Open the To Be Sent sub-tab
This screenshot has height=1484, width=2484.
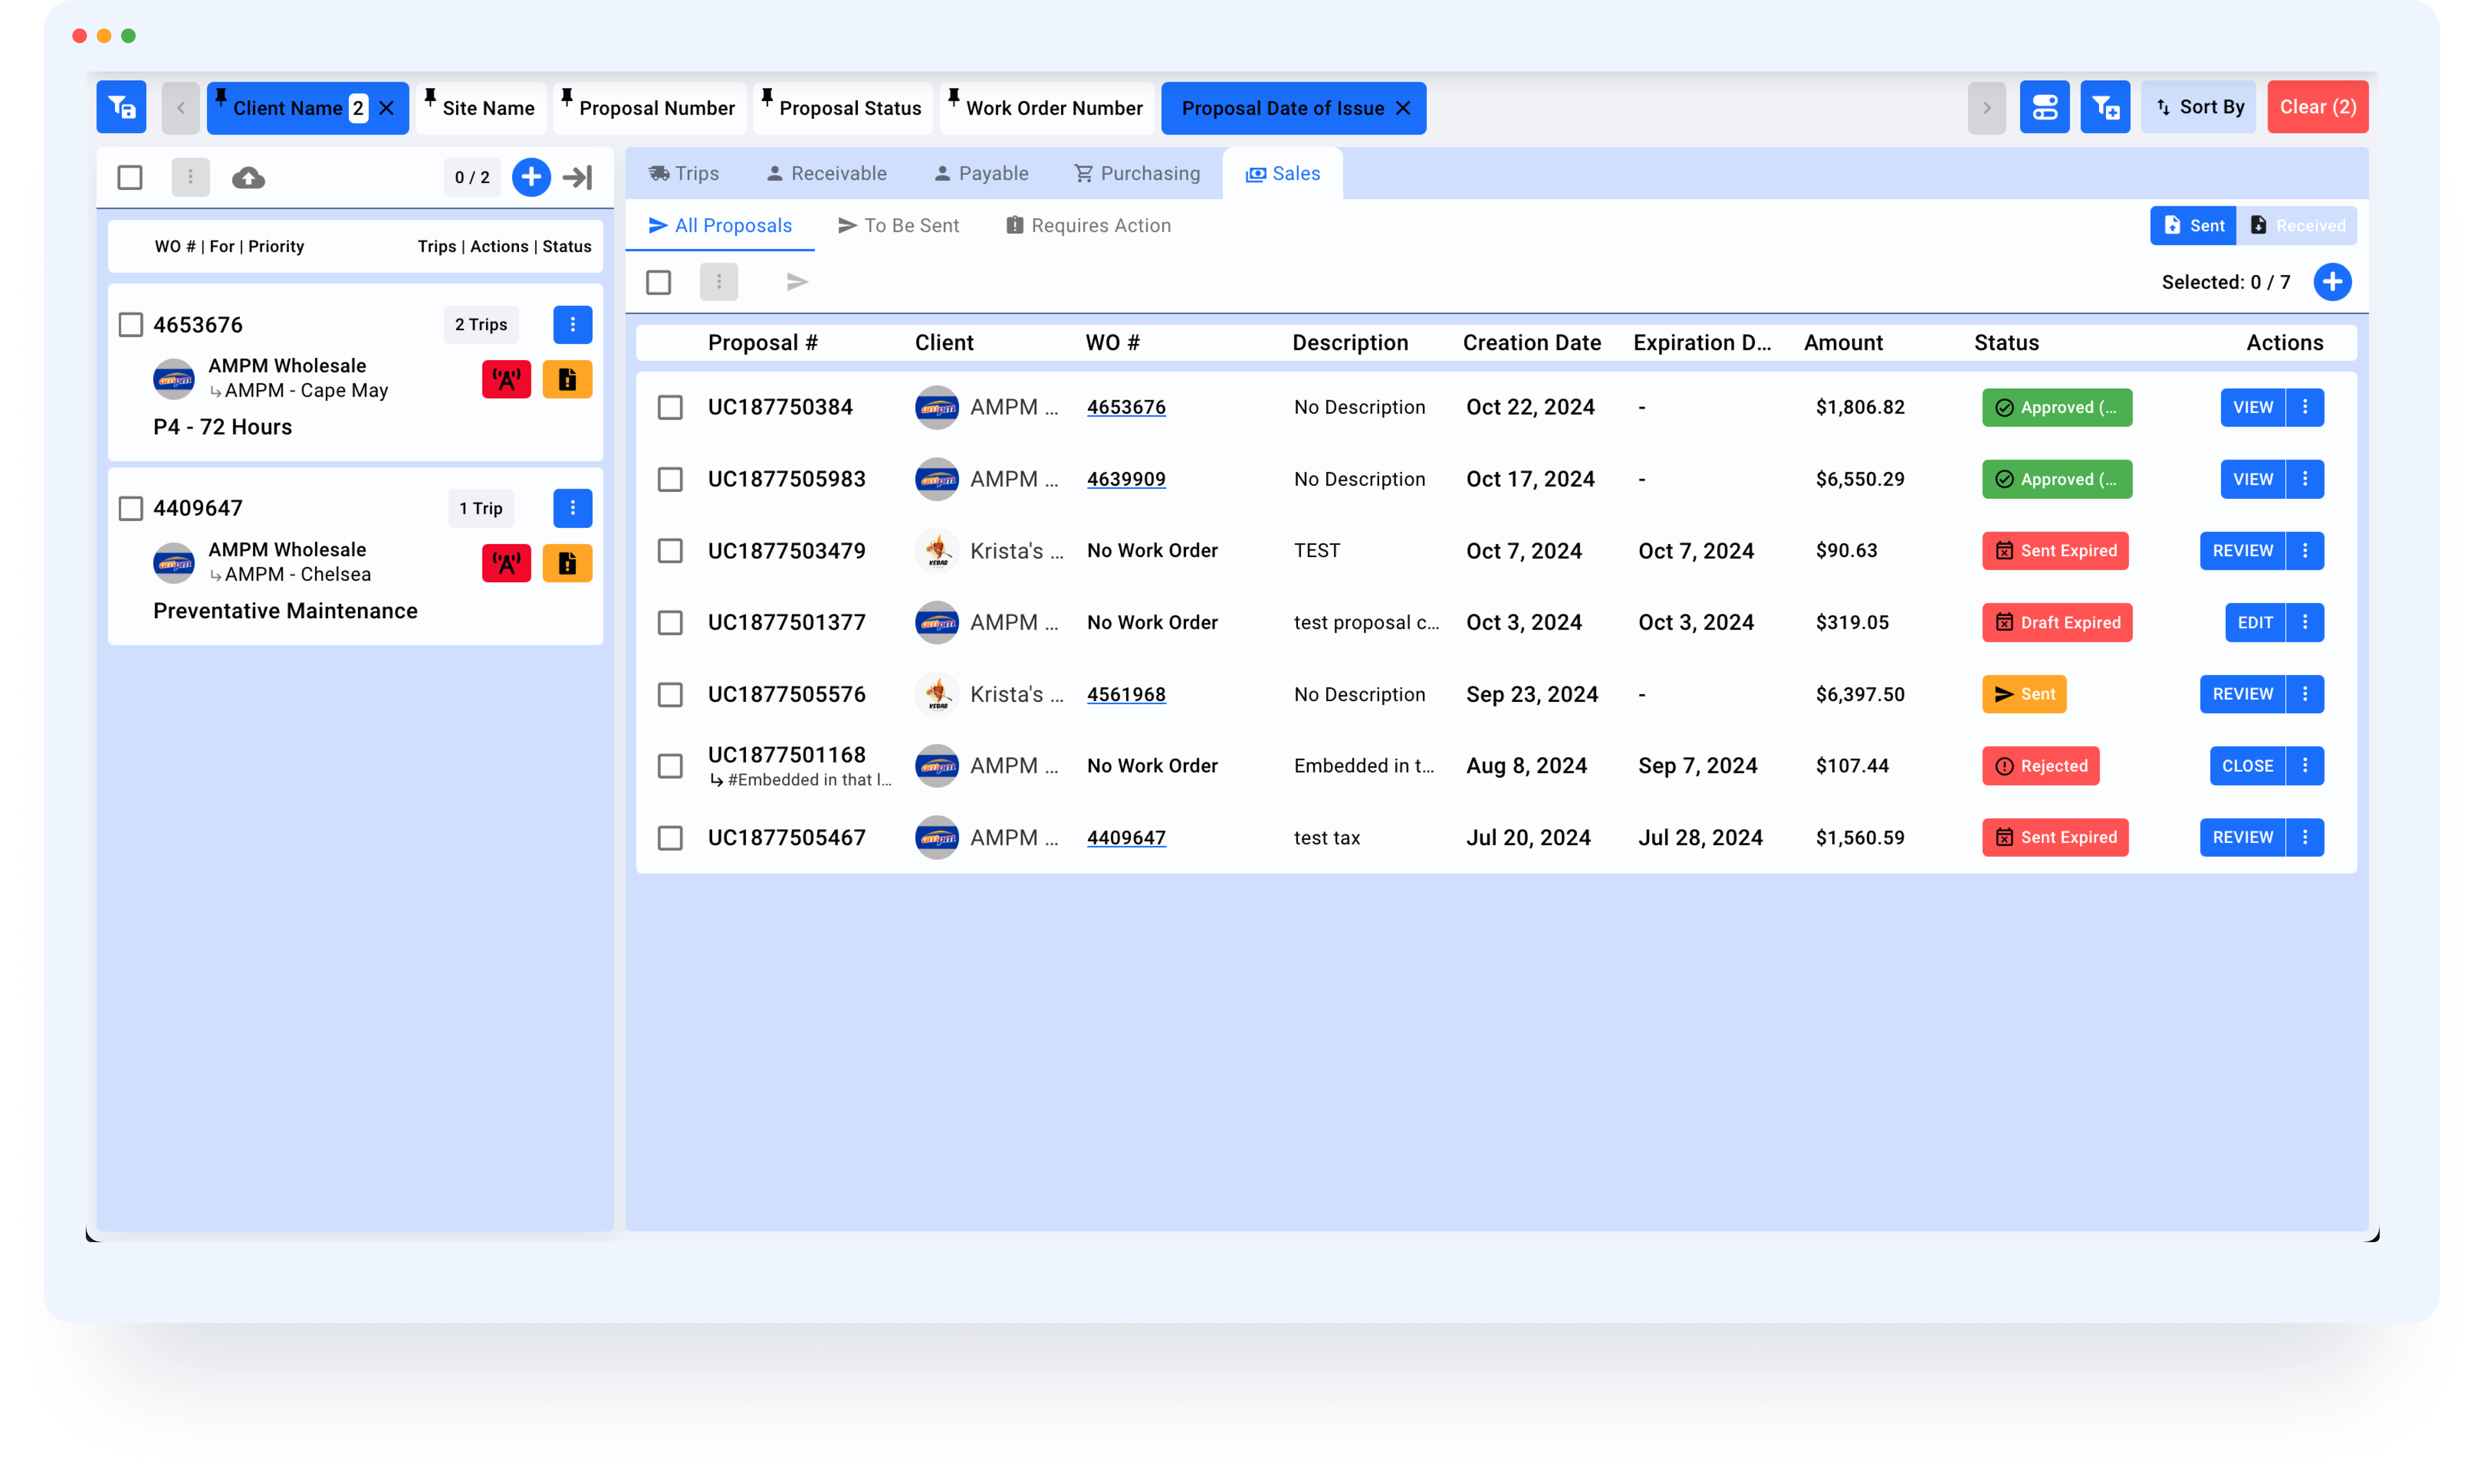pos(898,226)
